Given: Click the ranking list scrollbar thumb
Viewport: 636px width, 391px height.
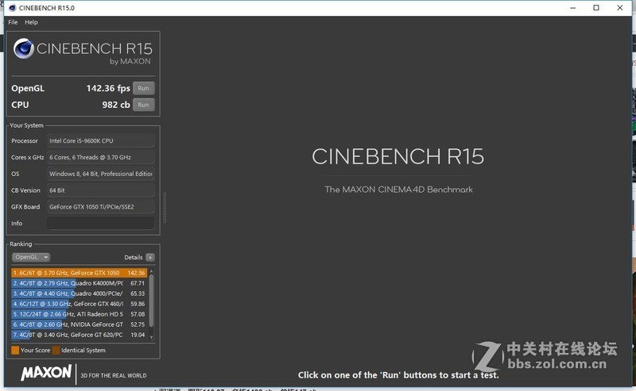Looking at the screenshot, I should 151,301.
